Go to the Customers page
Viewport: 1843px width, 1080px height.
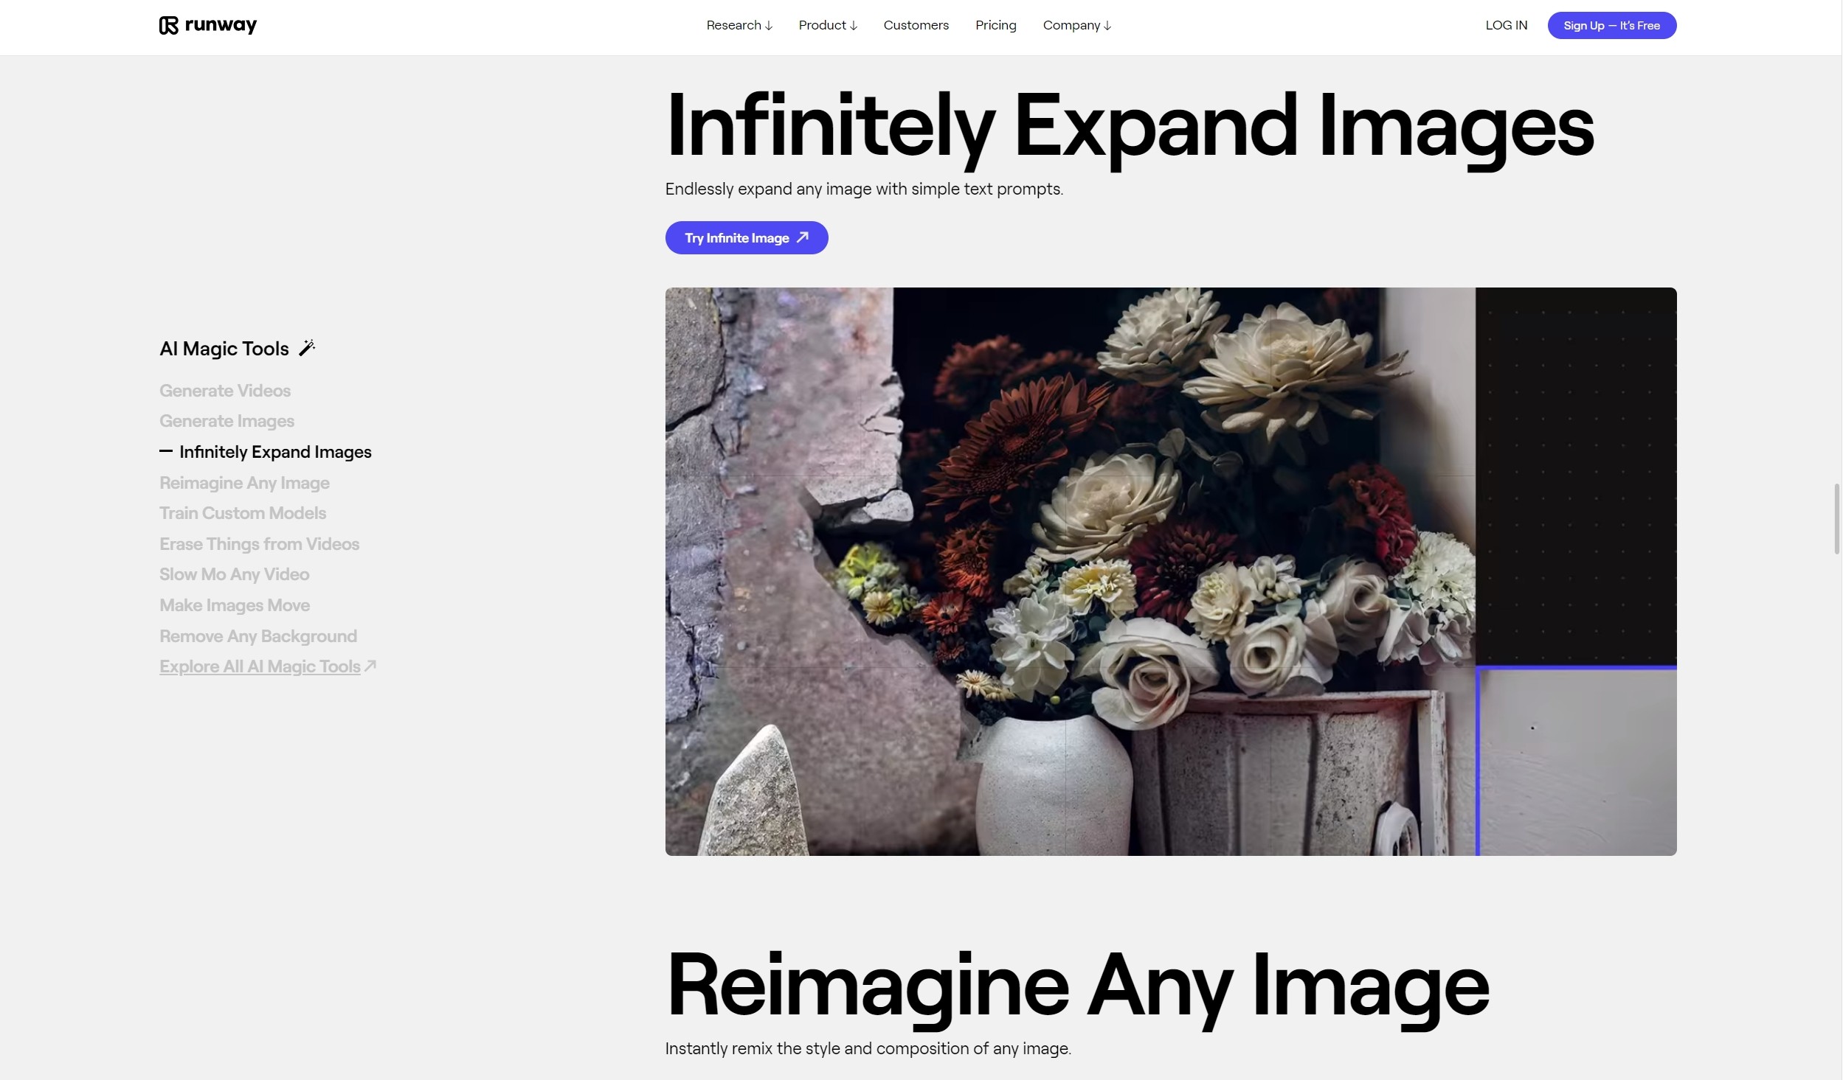click(x=916, y=26)
